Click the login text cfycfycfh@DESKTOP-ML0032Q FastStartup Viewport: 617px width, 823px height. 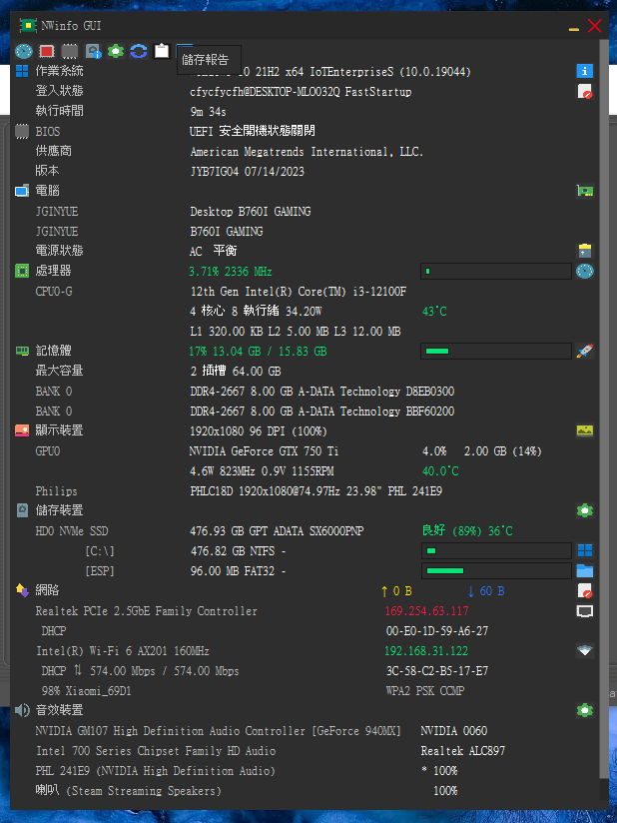tap(301, 91)
